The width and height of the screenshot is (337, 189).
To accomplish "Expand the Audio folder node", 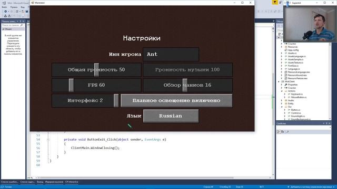I will (282, 100).
